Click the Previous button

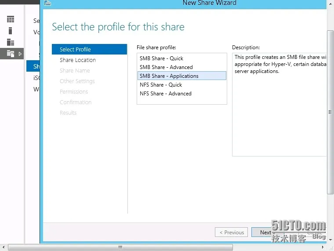pos(232,232)
